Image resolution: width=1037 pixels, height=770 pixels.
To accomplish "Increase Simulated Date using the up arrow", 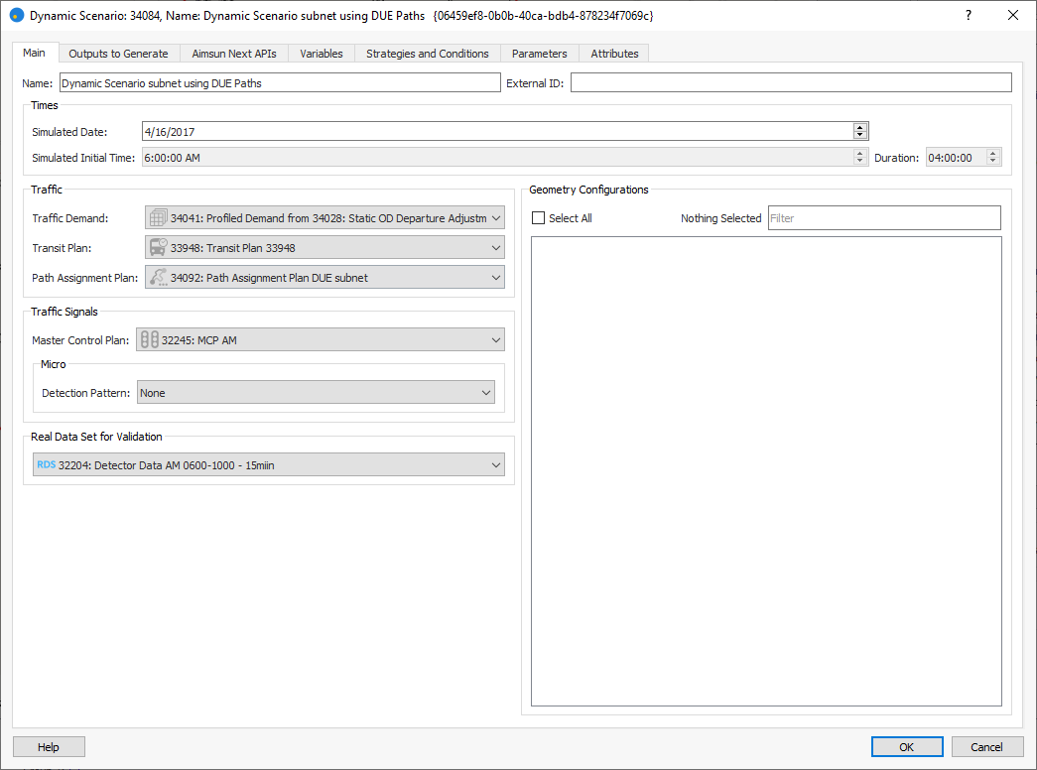I will [x=860, y=127].
